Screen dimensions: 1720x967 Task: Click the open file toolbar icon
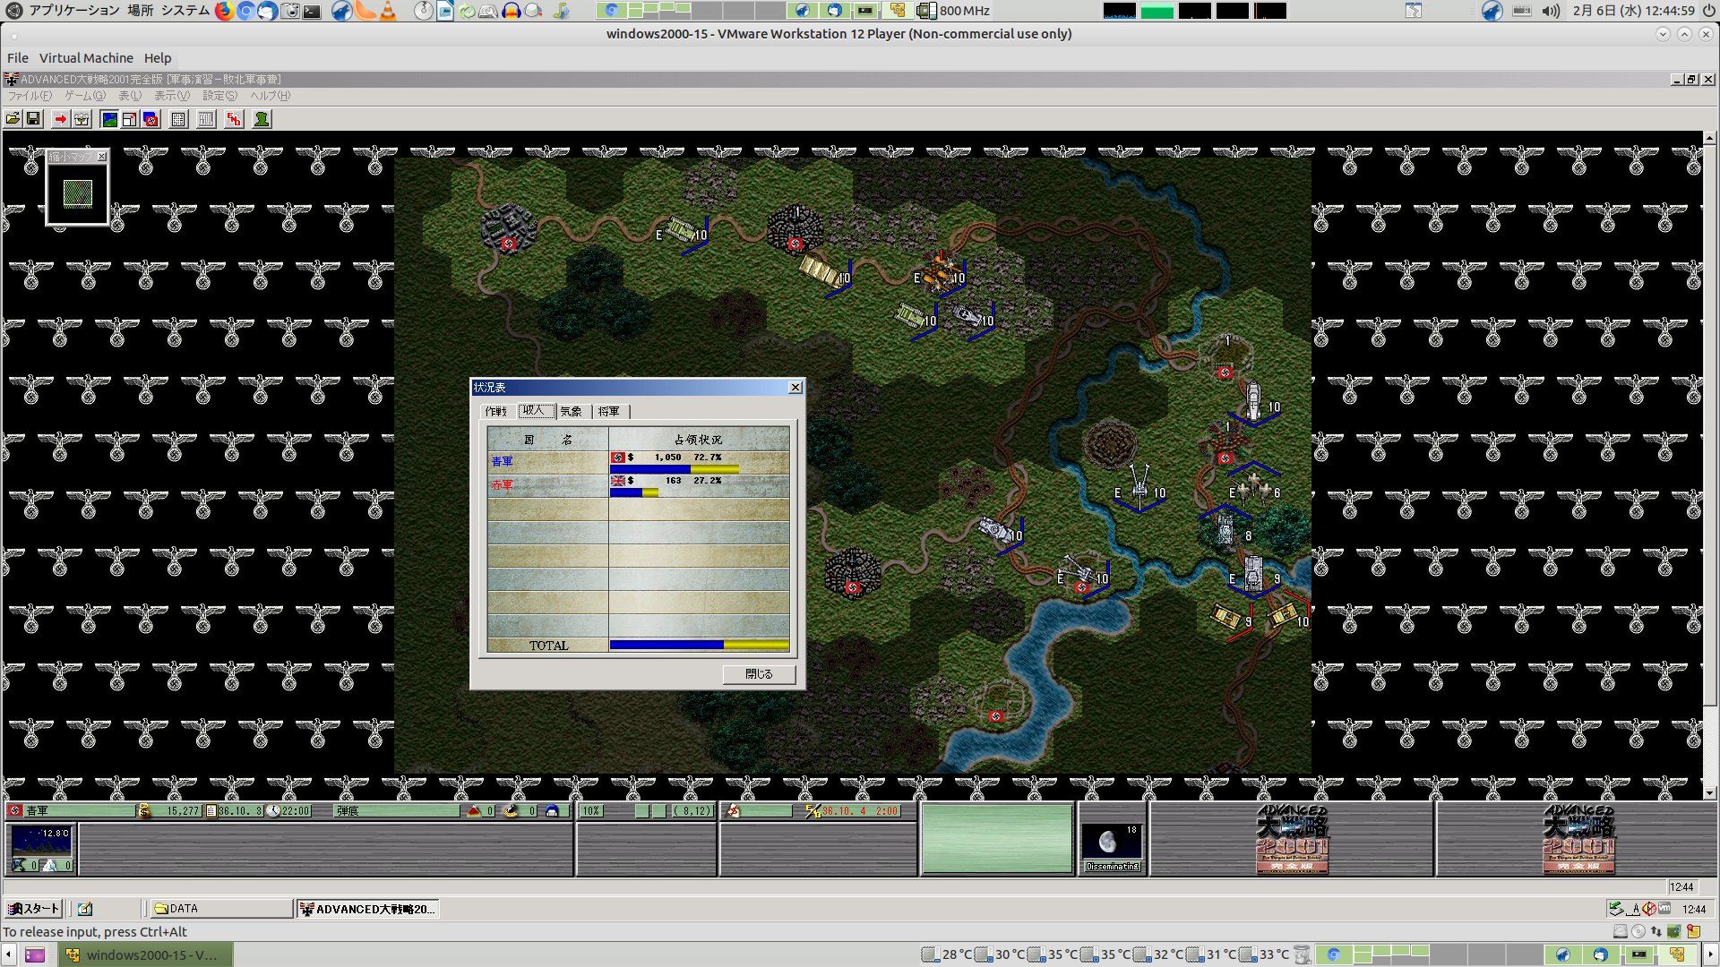point(13,119)
